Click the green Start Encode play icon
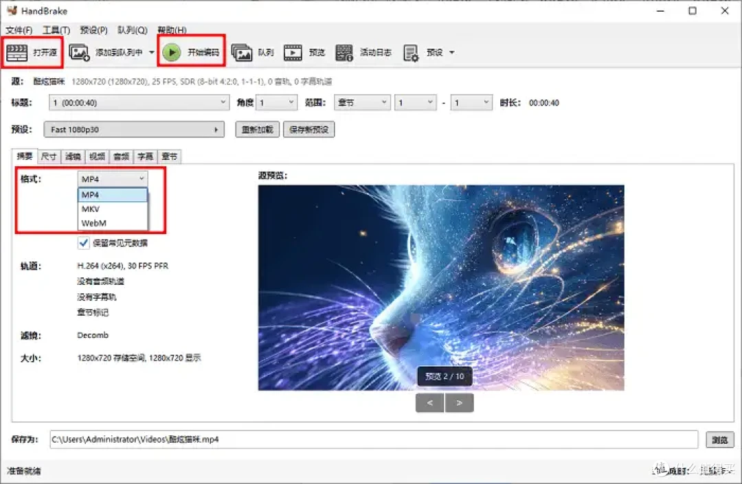The width and height of the screenshot is (742, 484). click(x=172, y=52)
